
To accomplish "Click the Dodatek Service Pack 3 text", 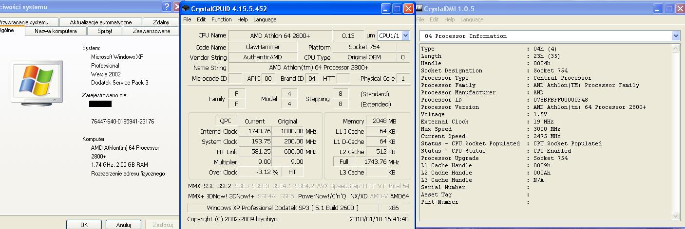I will click(119, 83).
